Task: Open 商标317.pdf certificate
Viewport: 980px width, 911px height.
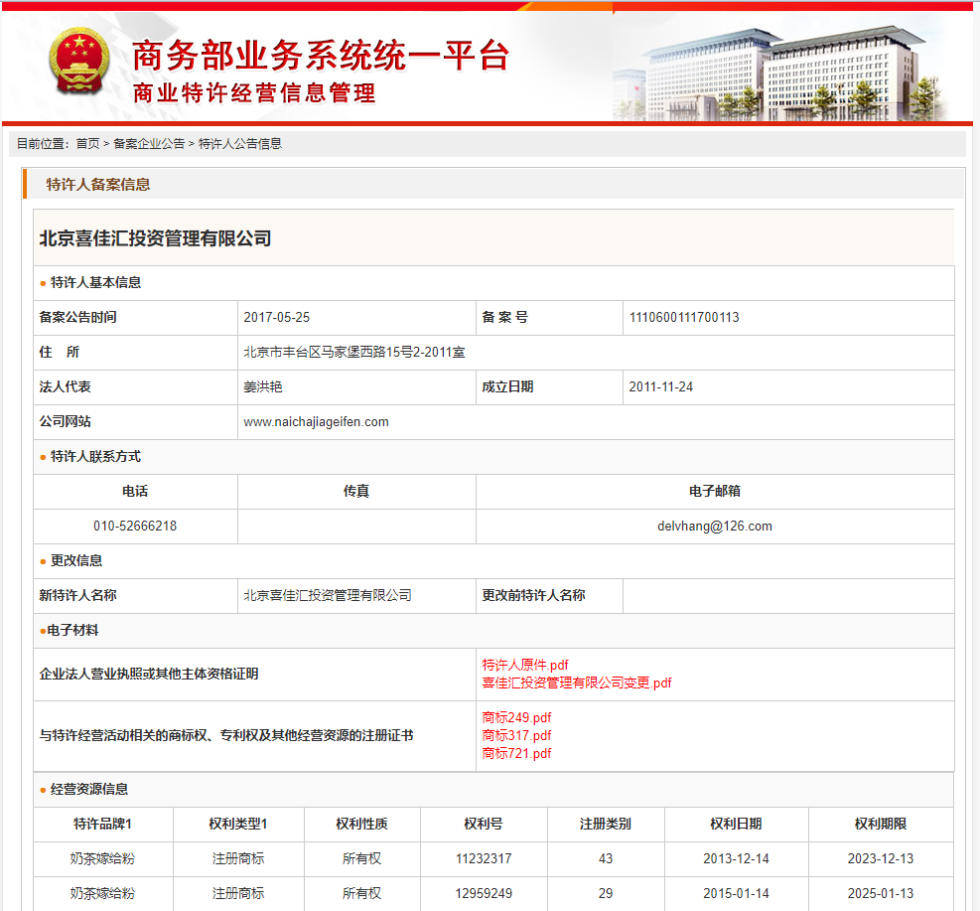Action: tap(516, 735)
